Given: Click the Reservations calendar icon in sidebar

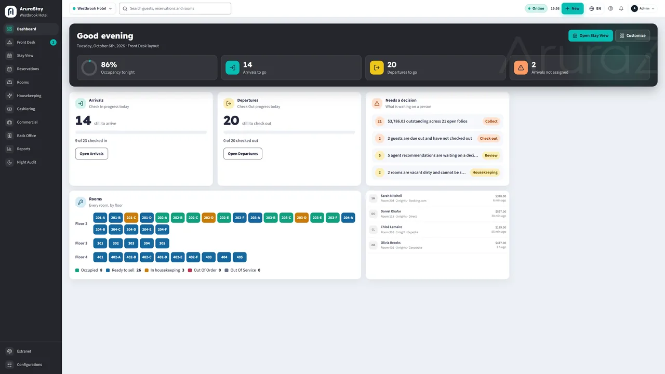Looking at the screenshot, I should click(9, 69).
